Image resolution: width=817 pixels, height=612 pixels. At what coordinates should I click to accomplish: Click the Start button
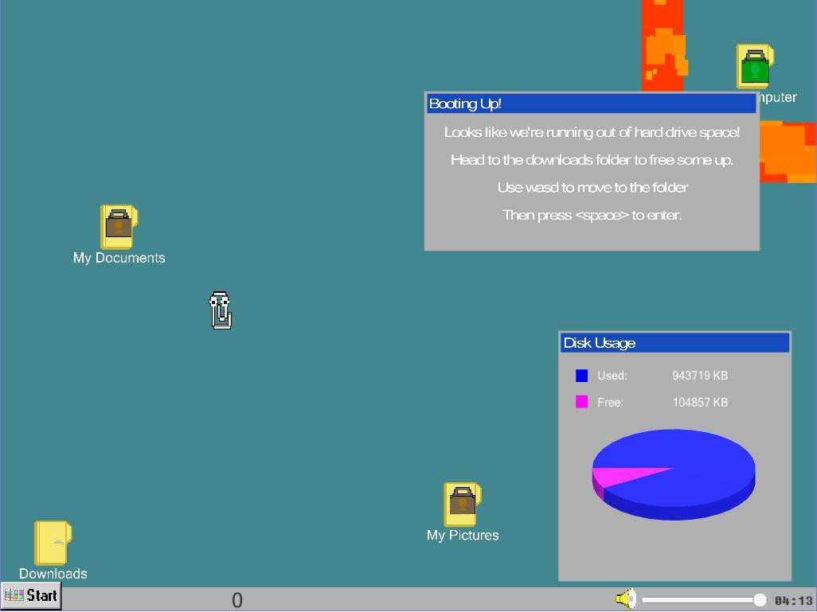[31, 596]
